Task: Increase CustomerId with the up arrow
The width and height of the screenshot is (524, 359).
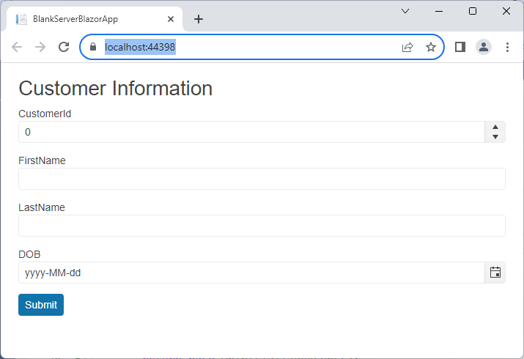Action: click(495, 127)
